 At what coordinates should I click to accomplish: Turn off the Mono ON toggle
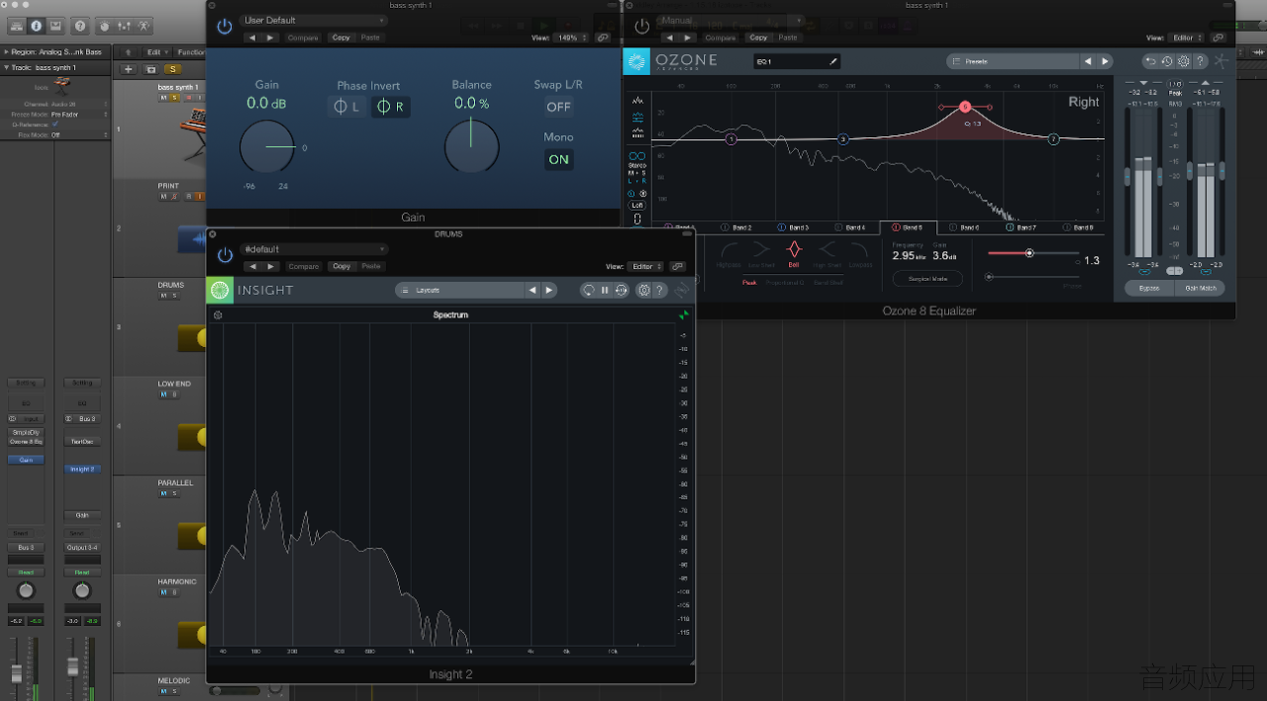coord(559,159)
